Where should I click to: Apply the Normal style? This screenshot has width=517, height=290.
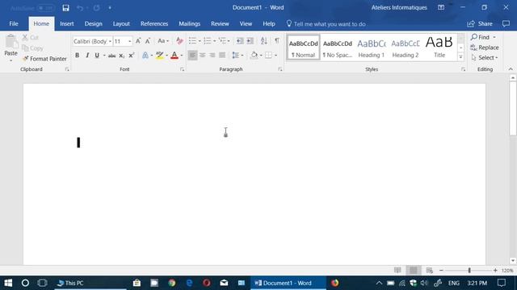tap(304, 48)
